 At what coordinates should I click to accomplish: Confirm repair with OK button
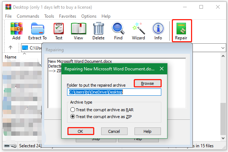pyautogui.click(x=80, y=131)
